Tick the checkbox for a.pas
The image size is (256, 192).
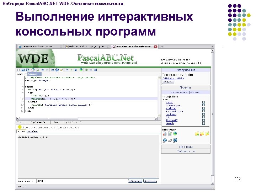(204, 102)
